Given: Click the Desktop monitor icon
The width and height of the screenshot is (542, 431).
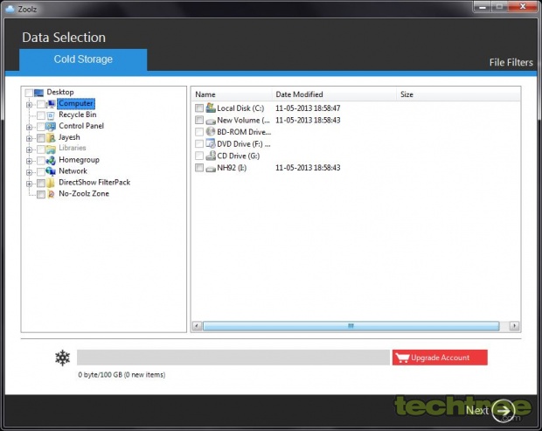Looking at the screenshot, I should (x=39, y=93).
